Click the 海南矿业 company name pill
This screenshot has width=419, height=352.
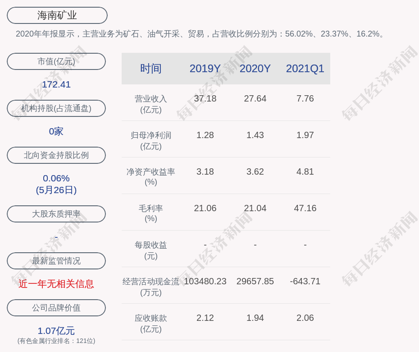pyautogui.click(x=57, y=15)
